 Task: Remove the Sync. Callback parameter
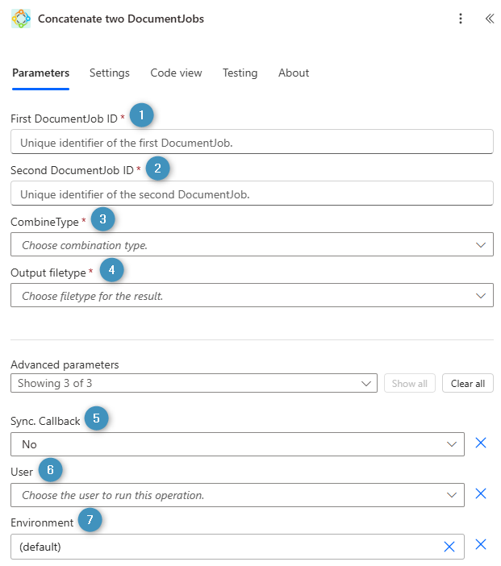click(x=481, y=443)
